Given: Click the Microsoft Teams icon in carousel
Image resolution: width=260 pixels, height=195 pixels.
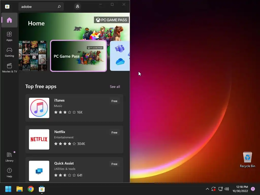Looking at the screenshot, I should 120,48.
